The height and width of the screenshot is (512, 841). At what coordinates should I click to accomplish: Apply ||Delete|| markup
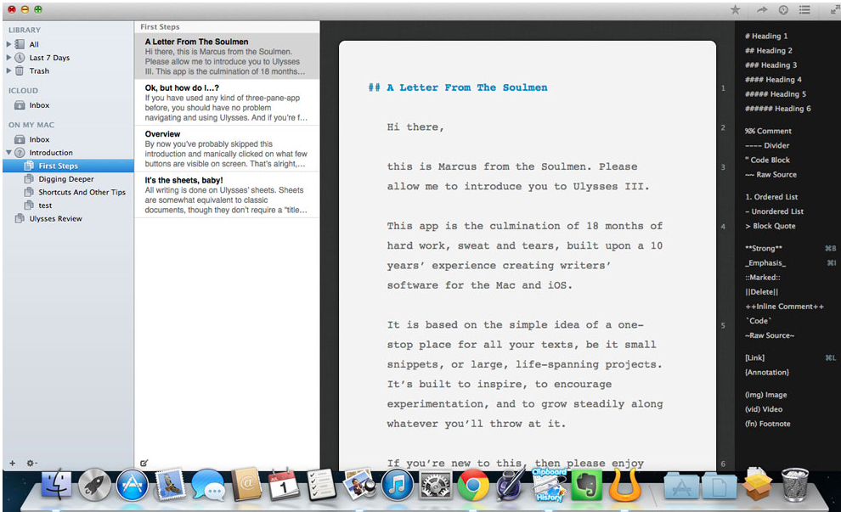click(x=761, y=291)
